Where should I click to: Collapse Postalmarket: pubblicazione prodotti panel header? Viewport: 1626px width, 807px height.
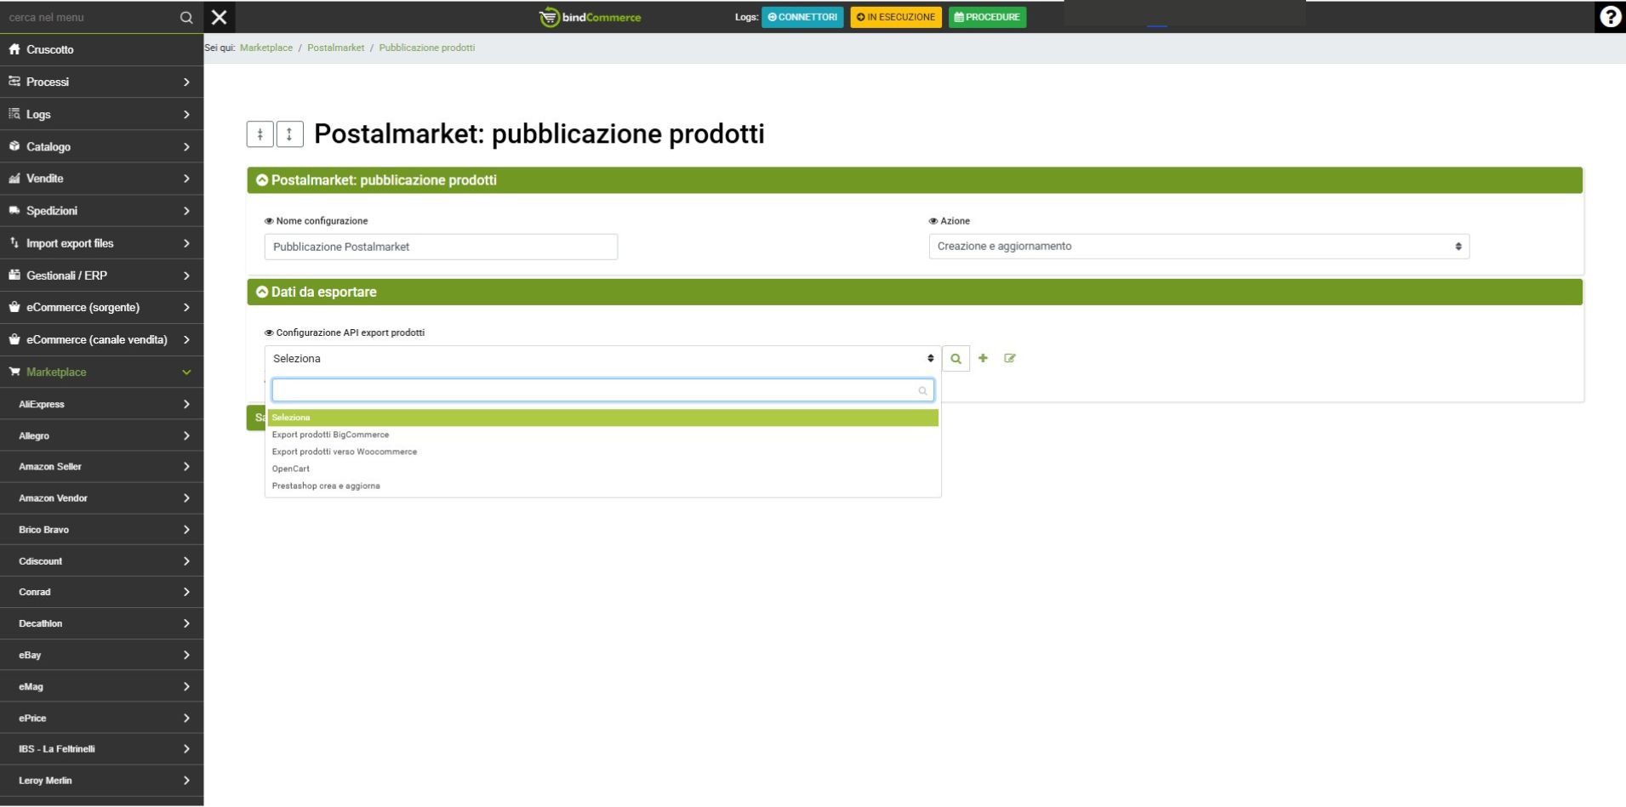pyautogui.click(x=262, y=180)
